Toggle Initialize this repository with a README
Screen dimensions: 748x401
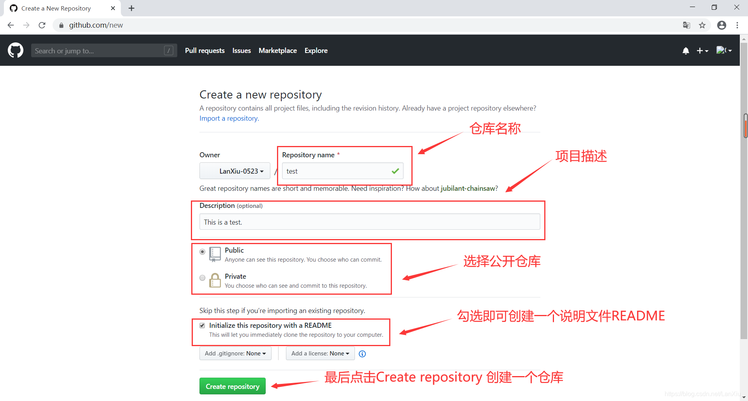coord(202,325)
